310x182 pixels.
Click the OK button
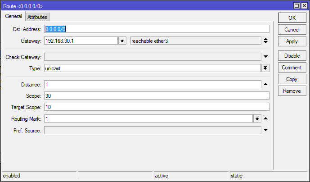pos(292,18)
